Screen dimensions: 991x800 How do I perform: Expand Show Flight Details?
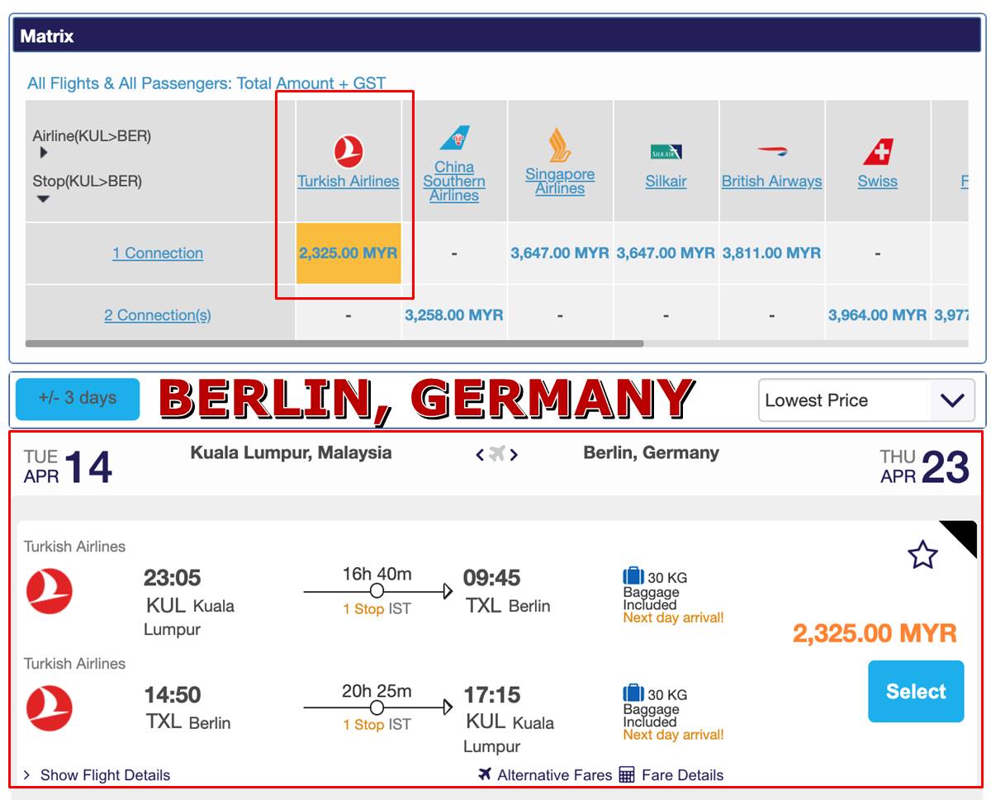pos(96,775)
